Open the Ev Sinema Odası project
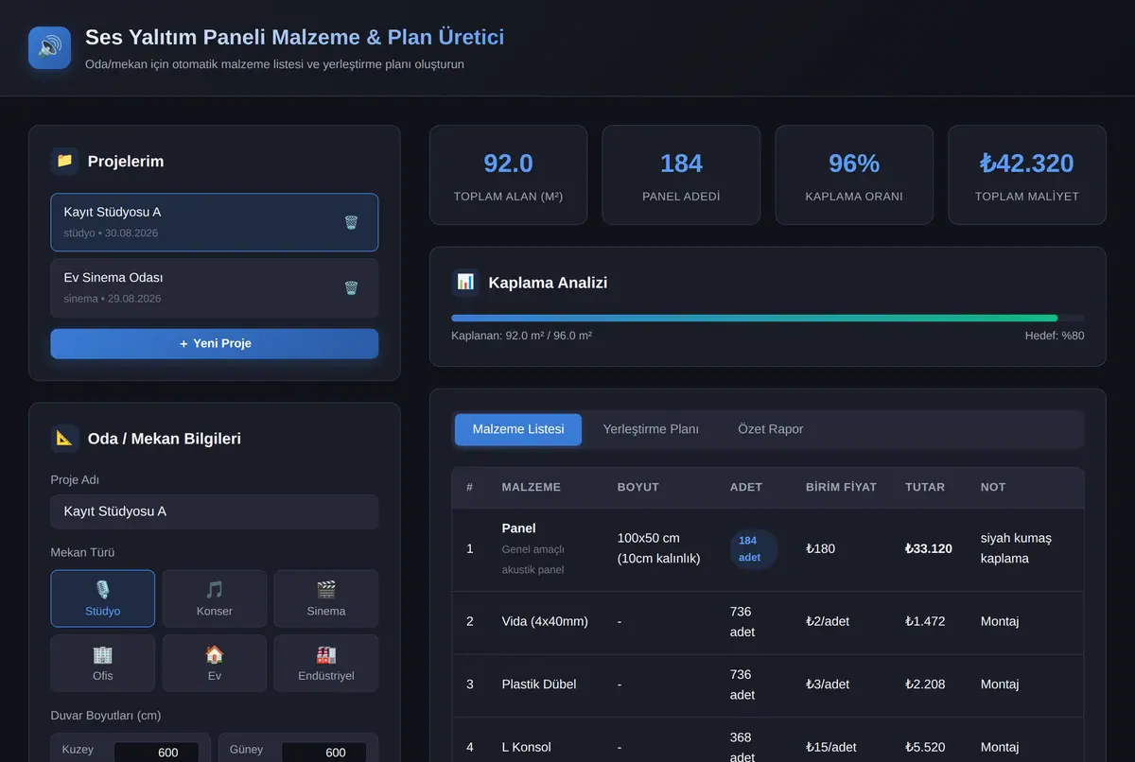The height and width of the screenshot is (762, 1135). coord(215,287)
